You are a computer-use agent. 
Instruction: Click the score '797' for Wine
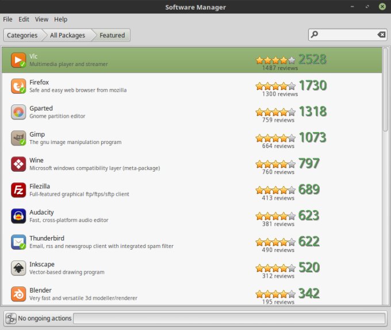[x=309, y=163]
